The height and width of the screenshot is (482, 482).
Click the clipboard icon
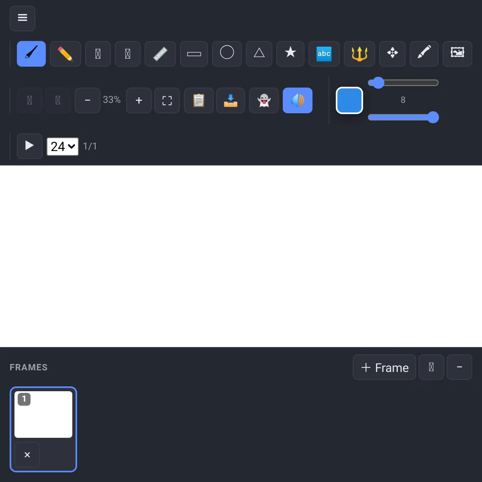[199, 100]
